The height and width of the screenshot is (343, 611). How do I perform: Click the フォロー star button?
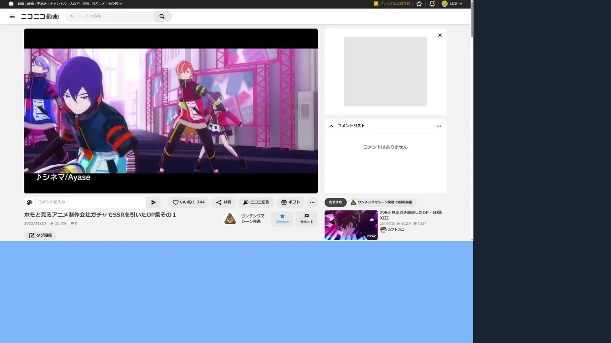[282, 219]
